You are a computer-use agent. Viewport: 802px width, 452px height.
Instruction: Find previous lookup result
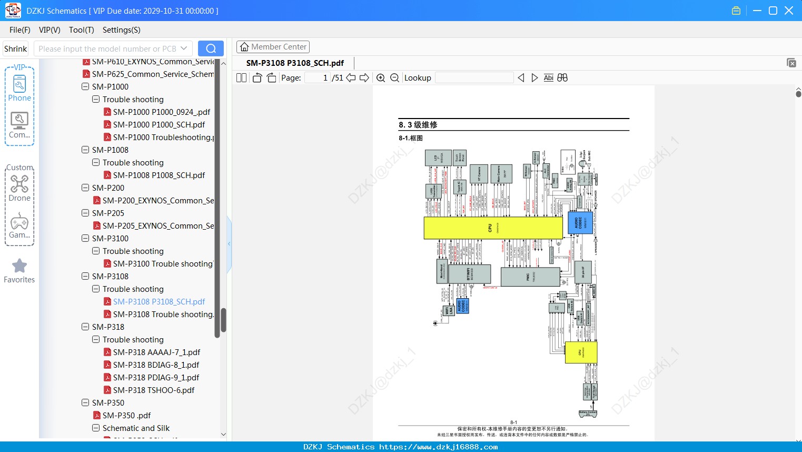[x=521, y=78]
